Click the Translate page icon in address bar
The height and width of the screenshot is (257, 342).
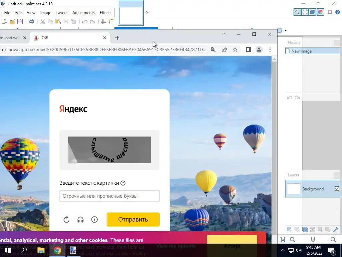pyautogui.click(x=214, y=50)
